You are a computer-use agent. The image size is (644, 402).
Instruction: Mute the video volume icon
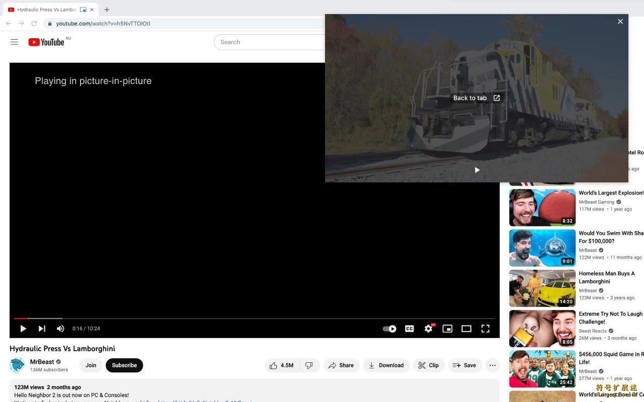[60, 329]
